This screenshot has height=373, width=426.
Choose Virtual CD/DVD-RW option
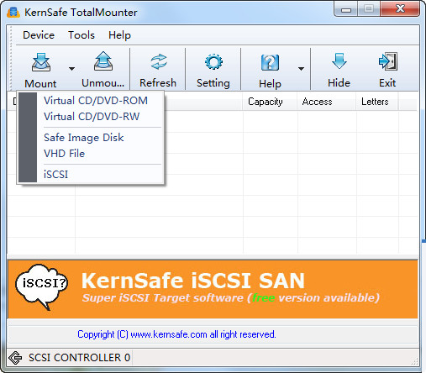[x=92, y=117]
